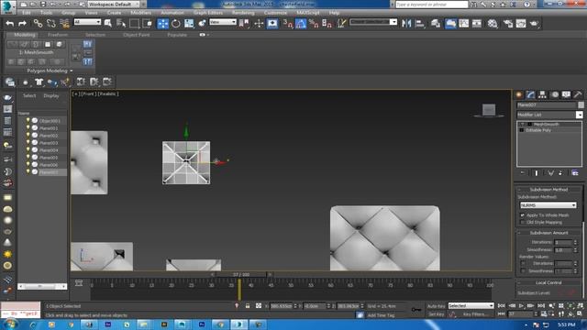
Task: Switch to the Populate ribbon tab
Action: tap(177, 35)
